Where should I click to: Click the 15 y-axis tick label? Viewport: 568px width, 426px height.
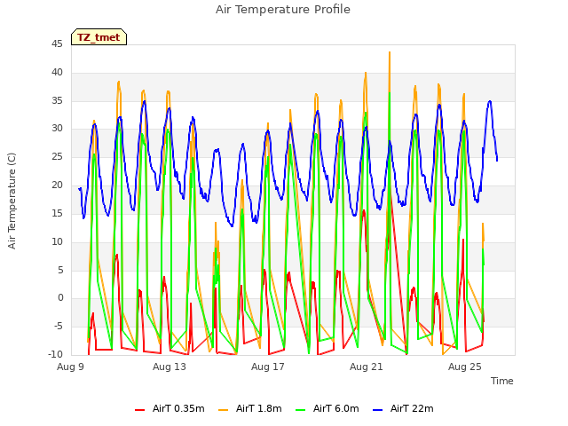click(57, 213)
